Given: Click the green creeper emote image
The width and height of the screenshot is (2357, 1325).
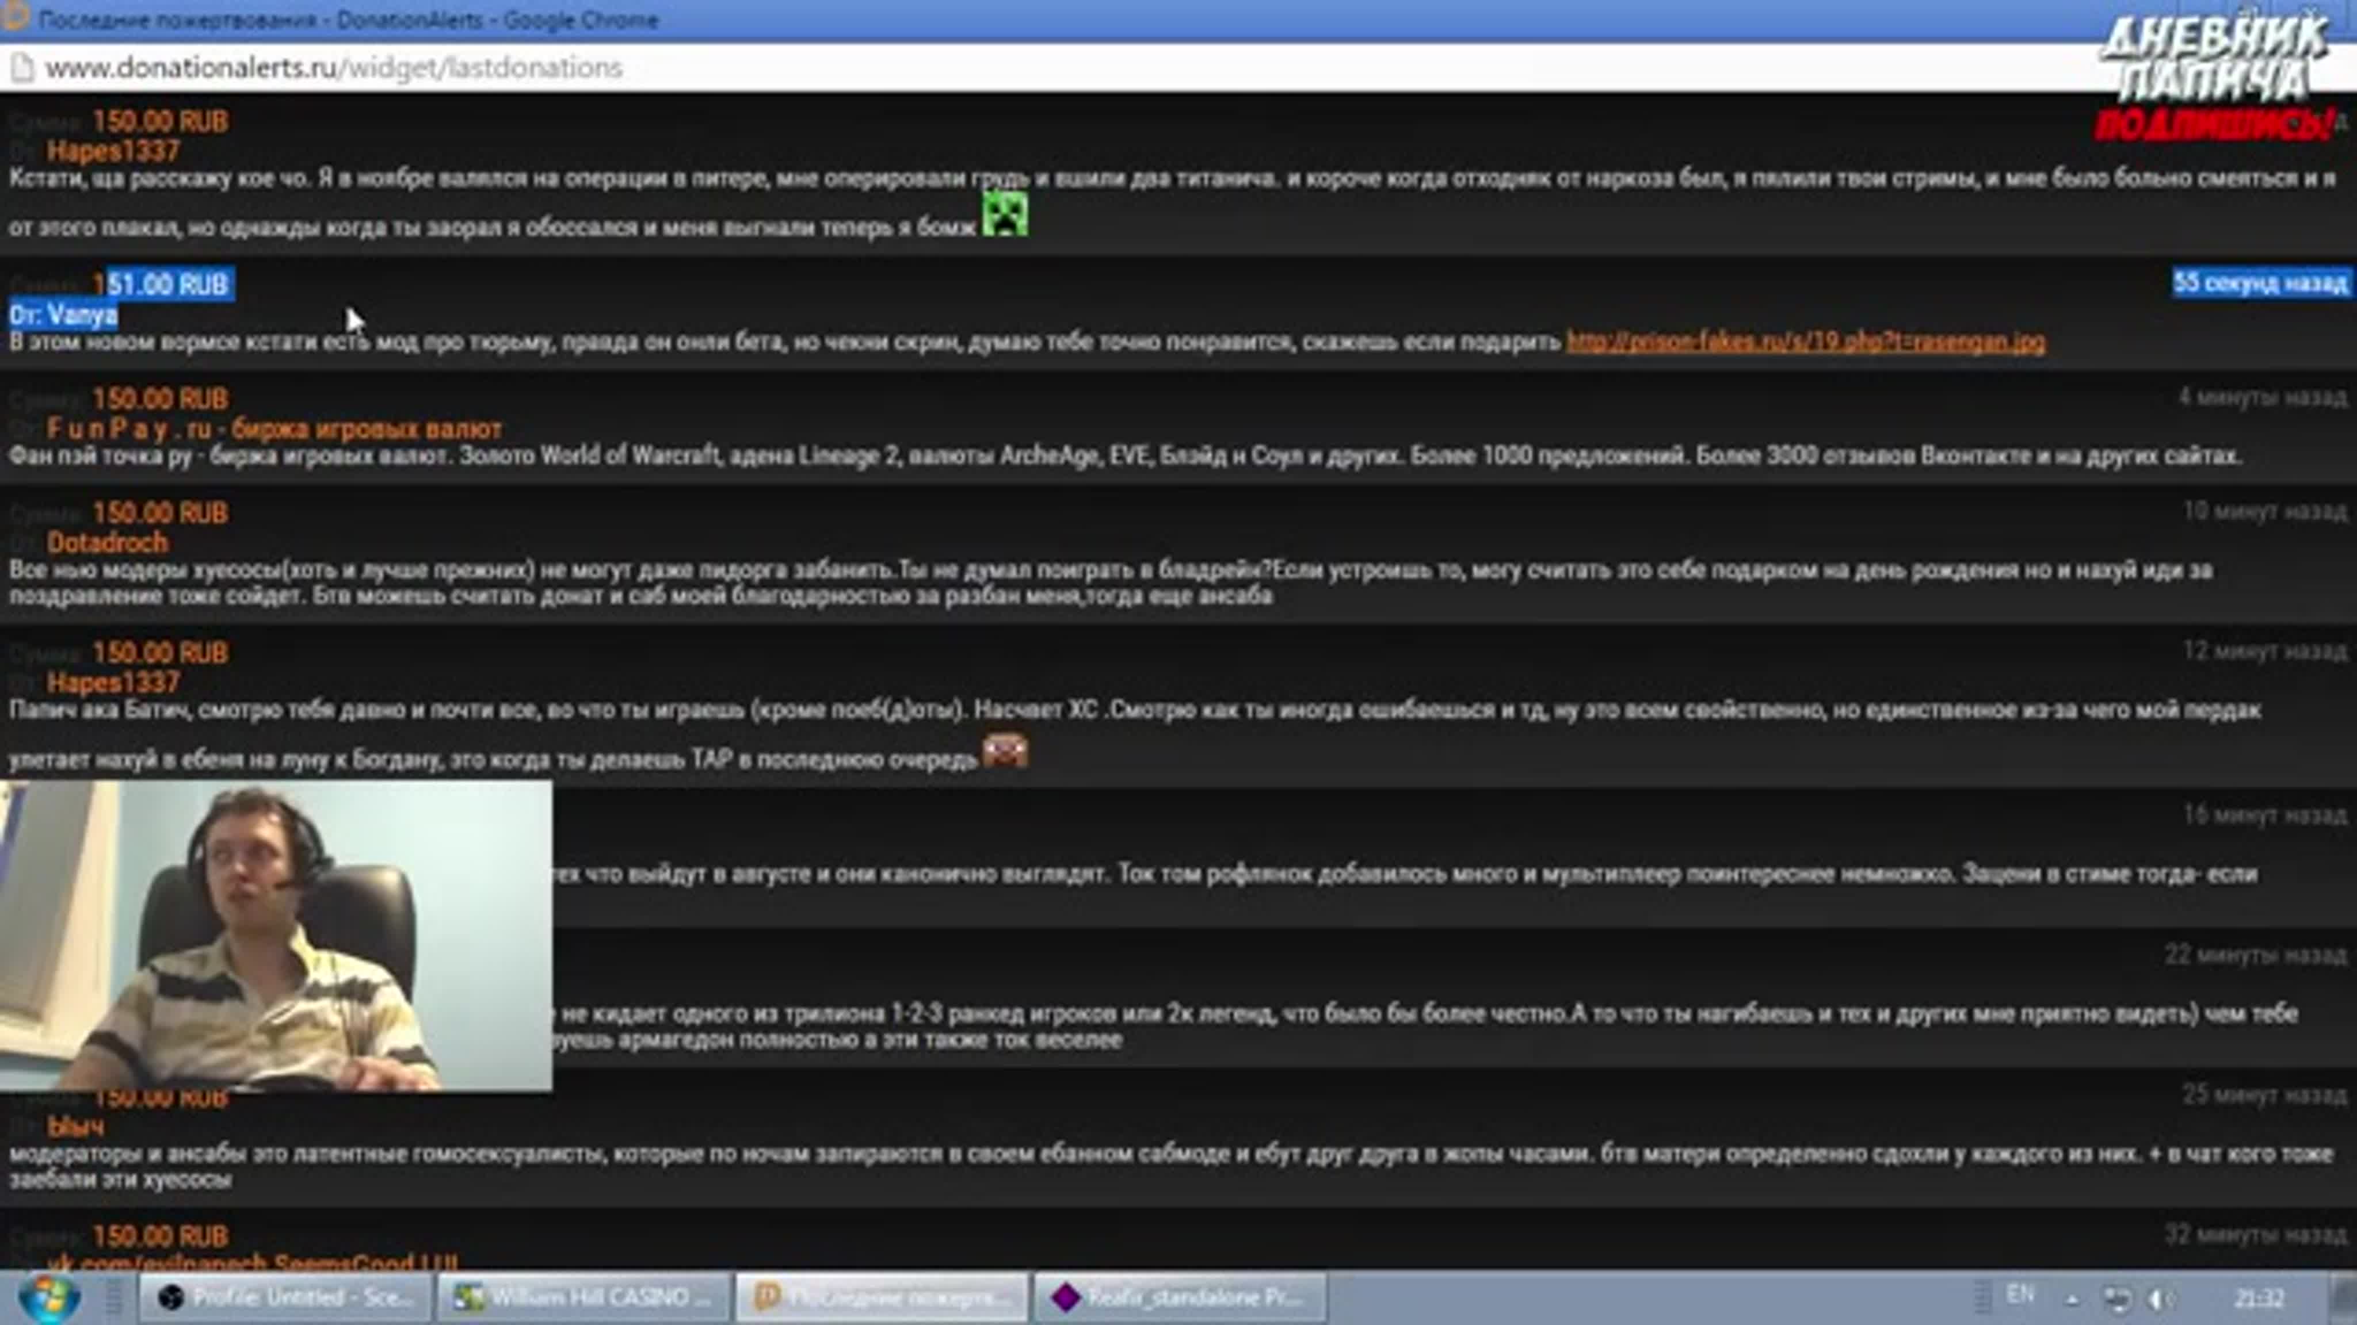Looking at the screenshot, I should (1005, 214).
